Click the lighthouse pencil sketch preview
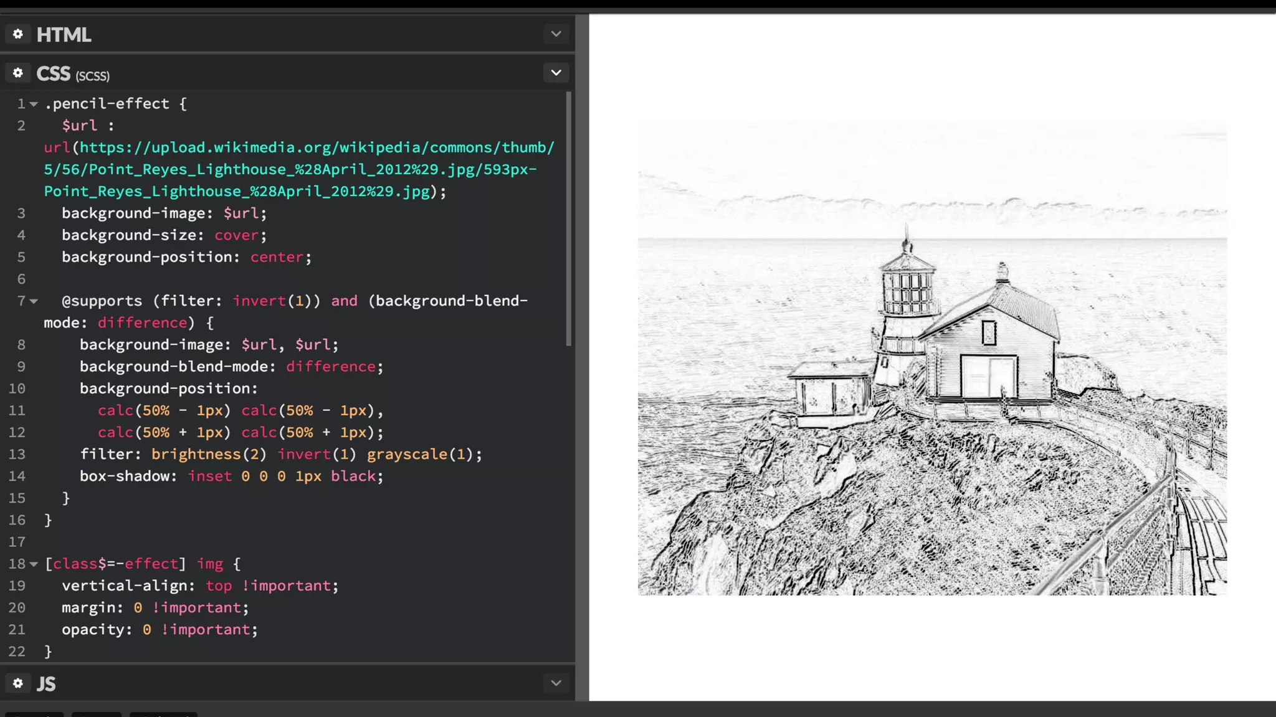 [x=932, y=358]
